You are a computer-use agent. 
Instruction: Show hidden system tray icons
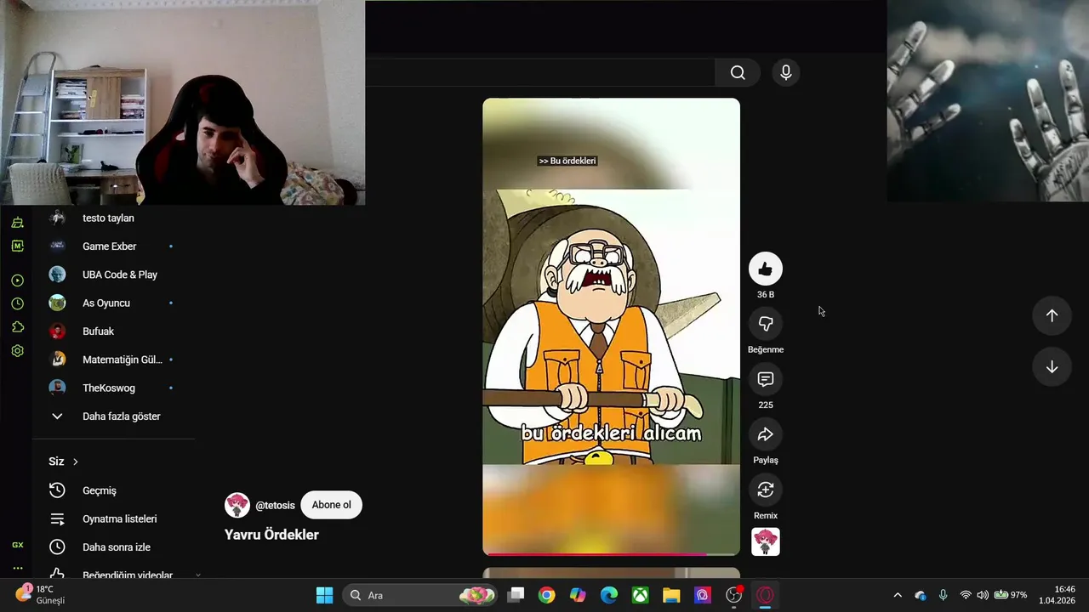pos(897,595)
